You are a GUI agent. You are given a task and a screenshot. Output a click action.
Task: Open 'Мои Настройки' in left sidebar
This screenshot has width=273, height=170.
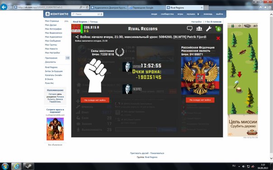(x=52, y=53)
